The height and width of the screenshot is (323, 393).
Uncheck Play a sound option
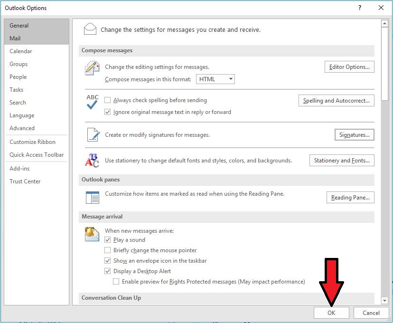(x=107, y=240)
